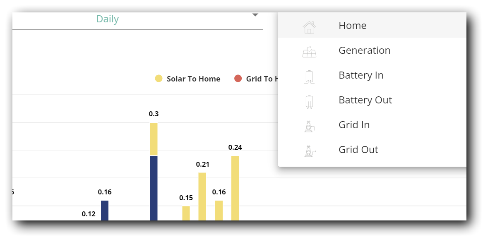Click the Daily period selector text

108,19
